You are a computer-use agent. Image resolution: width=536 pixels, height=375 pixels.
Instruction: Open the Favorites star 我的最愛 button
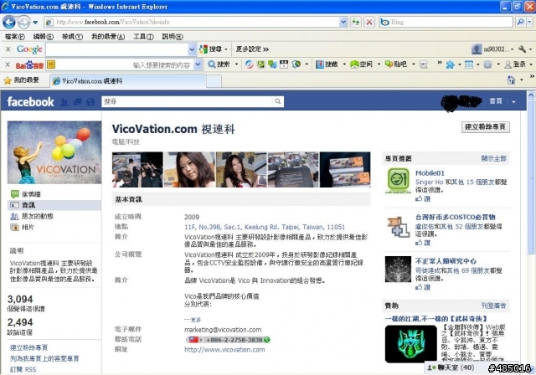click(21, 80)
